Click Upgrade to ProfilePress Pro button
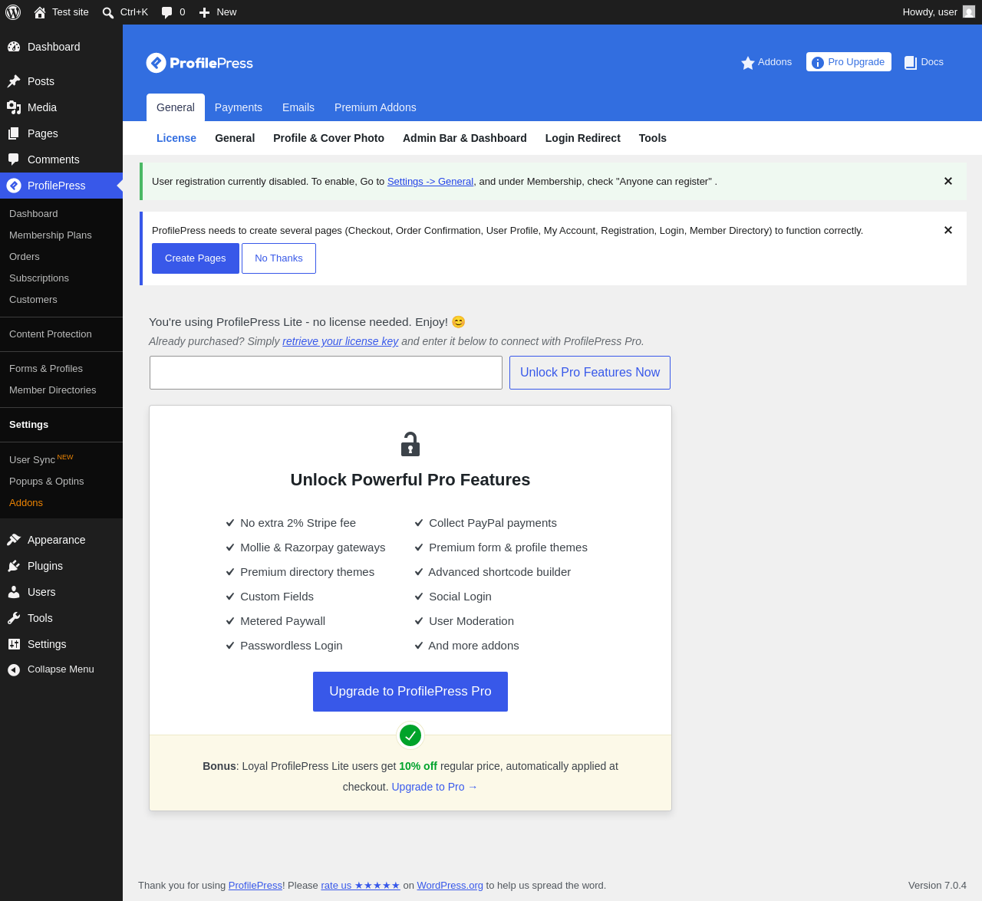 [410, 692]
